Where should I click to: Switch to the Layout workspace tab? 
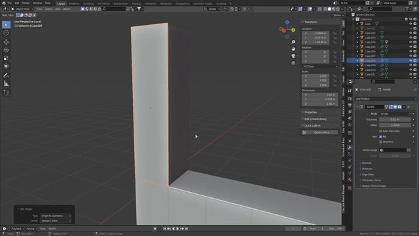point(61,4)
